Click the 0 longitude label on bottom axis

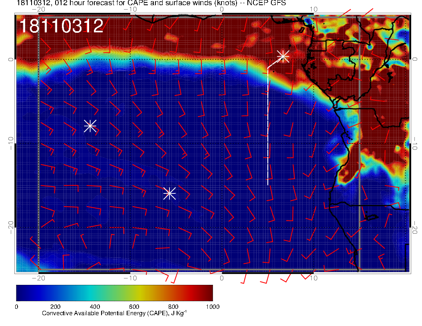(x=222, y=278)
